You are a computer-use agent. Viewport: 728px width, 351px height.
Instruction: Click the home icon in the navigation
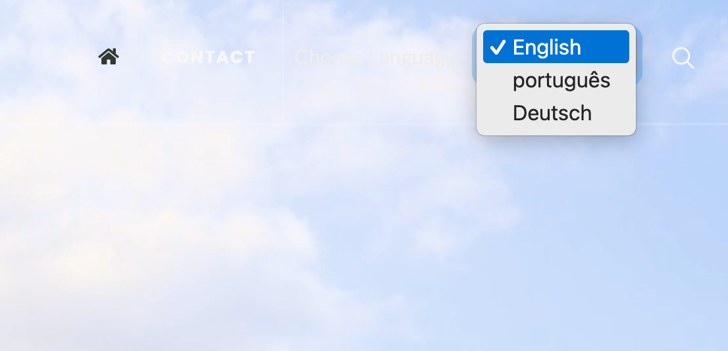109,57
